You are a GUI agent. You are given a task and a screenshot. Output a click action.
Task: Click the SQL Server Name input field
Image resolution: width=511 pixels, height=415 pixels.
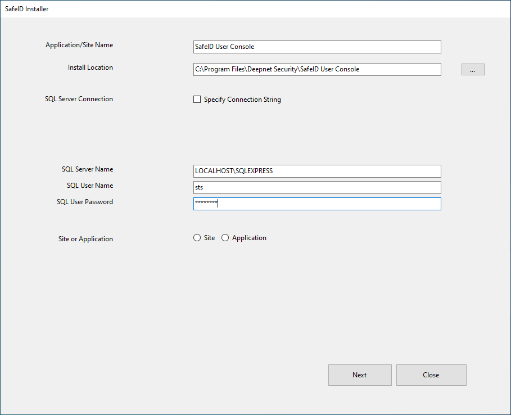click(316, 171)
